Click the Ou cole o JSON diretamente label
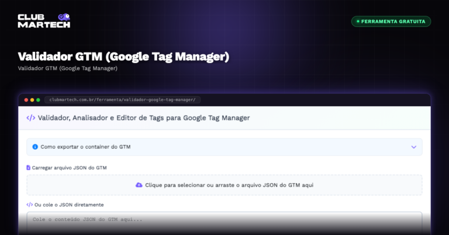This screenshot has height=235, width=449. tap(69, 205)
